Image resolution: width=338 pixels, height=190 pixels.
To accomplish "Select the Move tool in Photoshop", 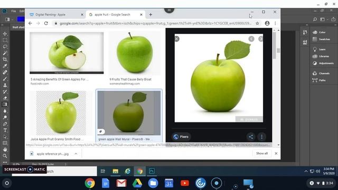I will pyautogui.click(x=5, y=34).
